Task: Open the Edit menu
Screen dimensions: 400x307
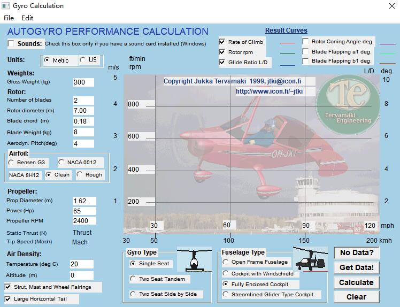Action: pyautogui.click(x=27, y=18)
